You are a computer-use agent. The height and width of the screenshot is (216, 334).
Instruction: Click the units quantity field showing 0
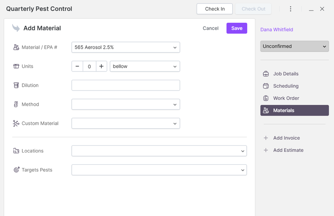[90, 66]
